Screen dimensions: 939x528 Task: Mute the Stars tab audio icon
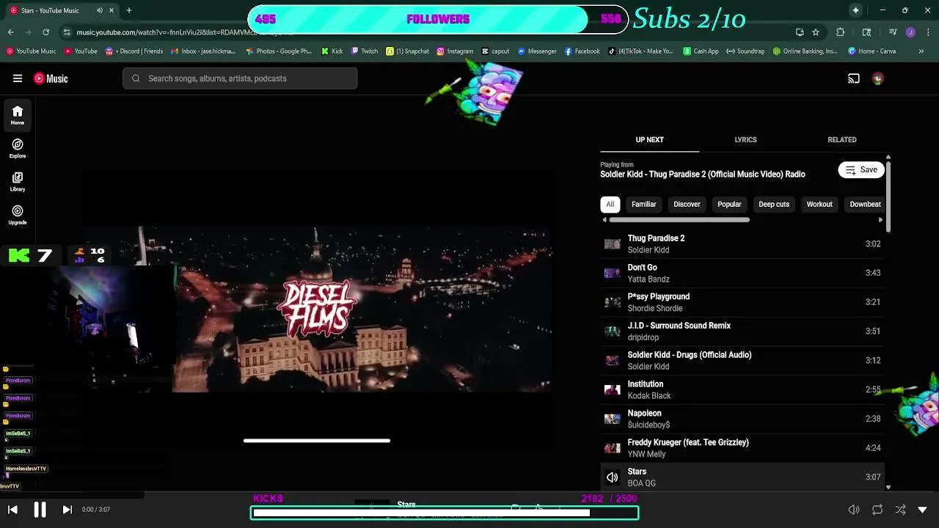point(100,10)
